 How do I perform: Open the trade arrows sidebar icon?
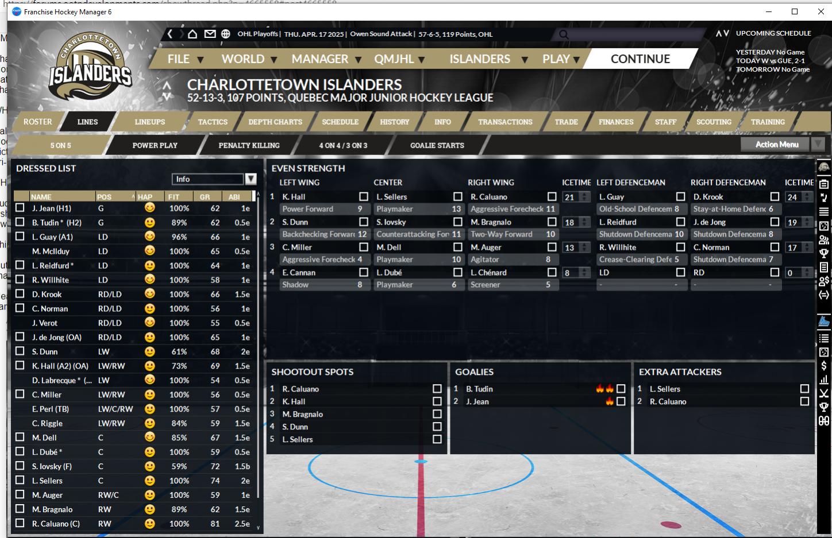(824, 295)
